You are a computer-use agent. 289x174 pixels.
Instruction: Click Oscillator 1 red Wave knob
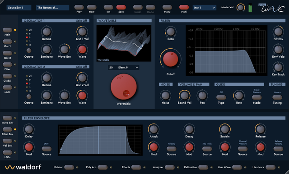pos(82,50)
